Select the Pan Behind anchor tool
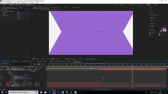The image size is (168, 94). coord(14,5)
